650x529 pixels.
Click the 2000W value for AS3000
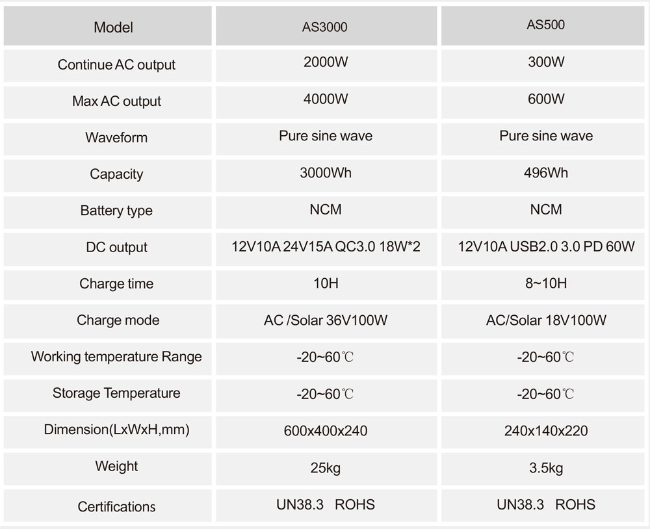[326, 63]
